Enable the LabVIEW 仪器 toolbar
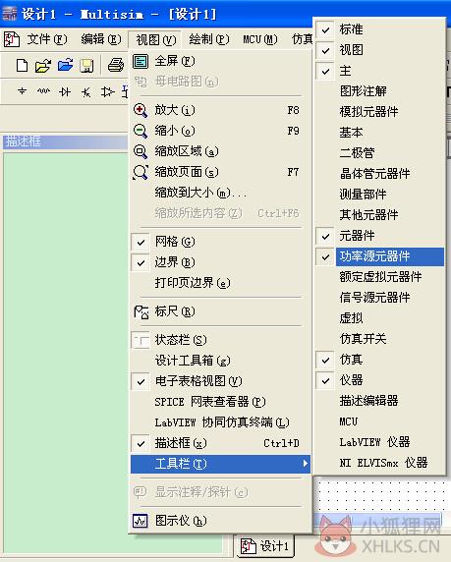451x562 pixels. click(x=379, y=442)
